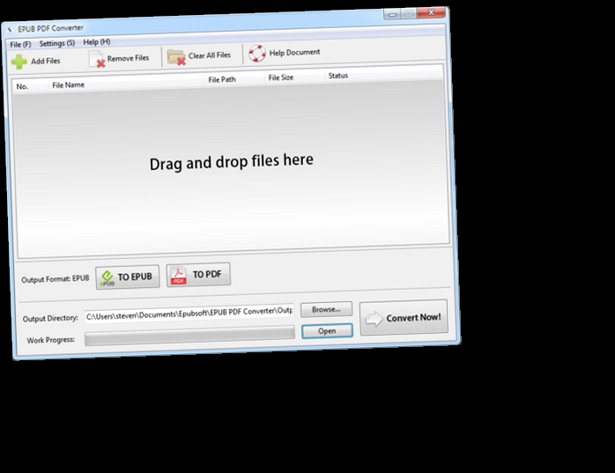Minimize the EPUB PDF Converter window
Viewport: 615px width, 473px height.
(x=392, y=14)
